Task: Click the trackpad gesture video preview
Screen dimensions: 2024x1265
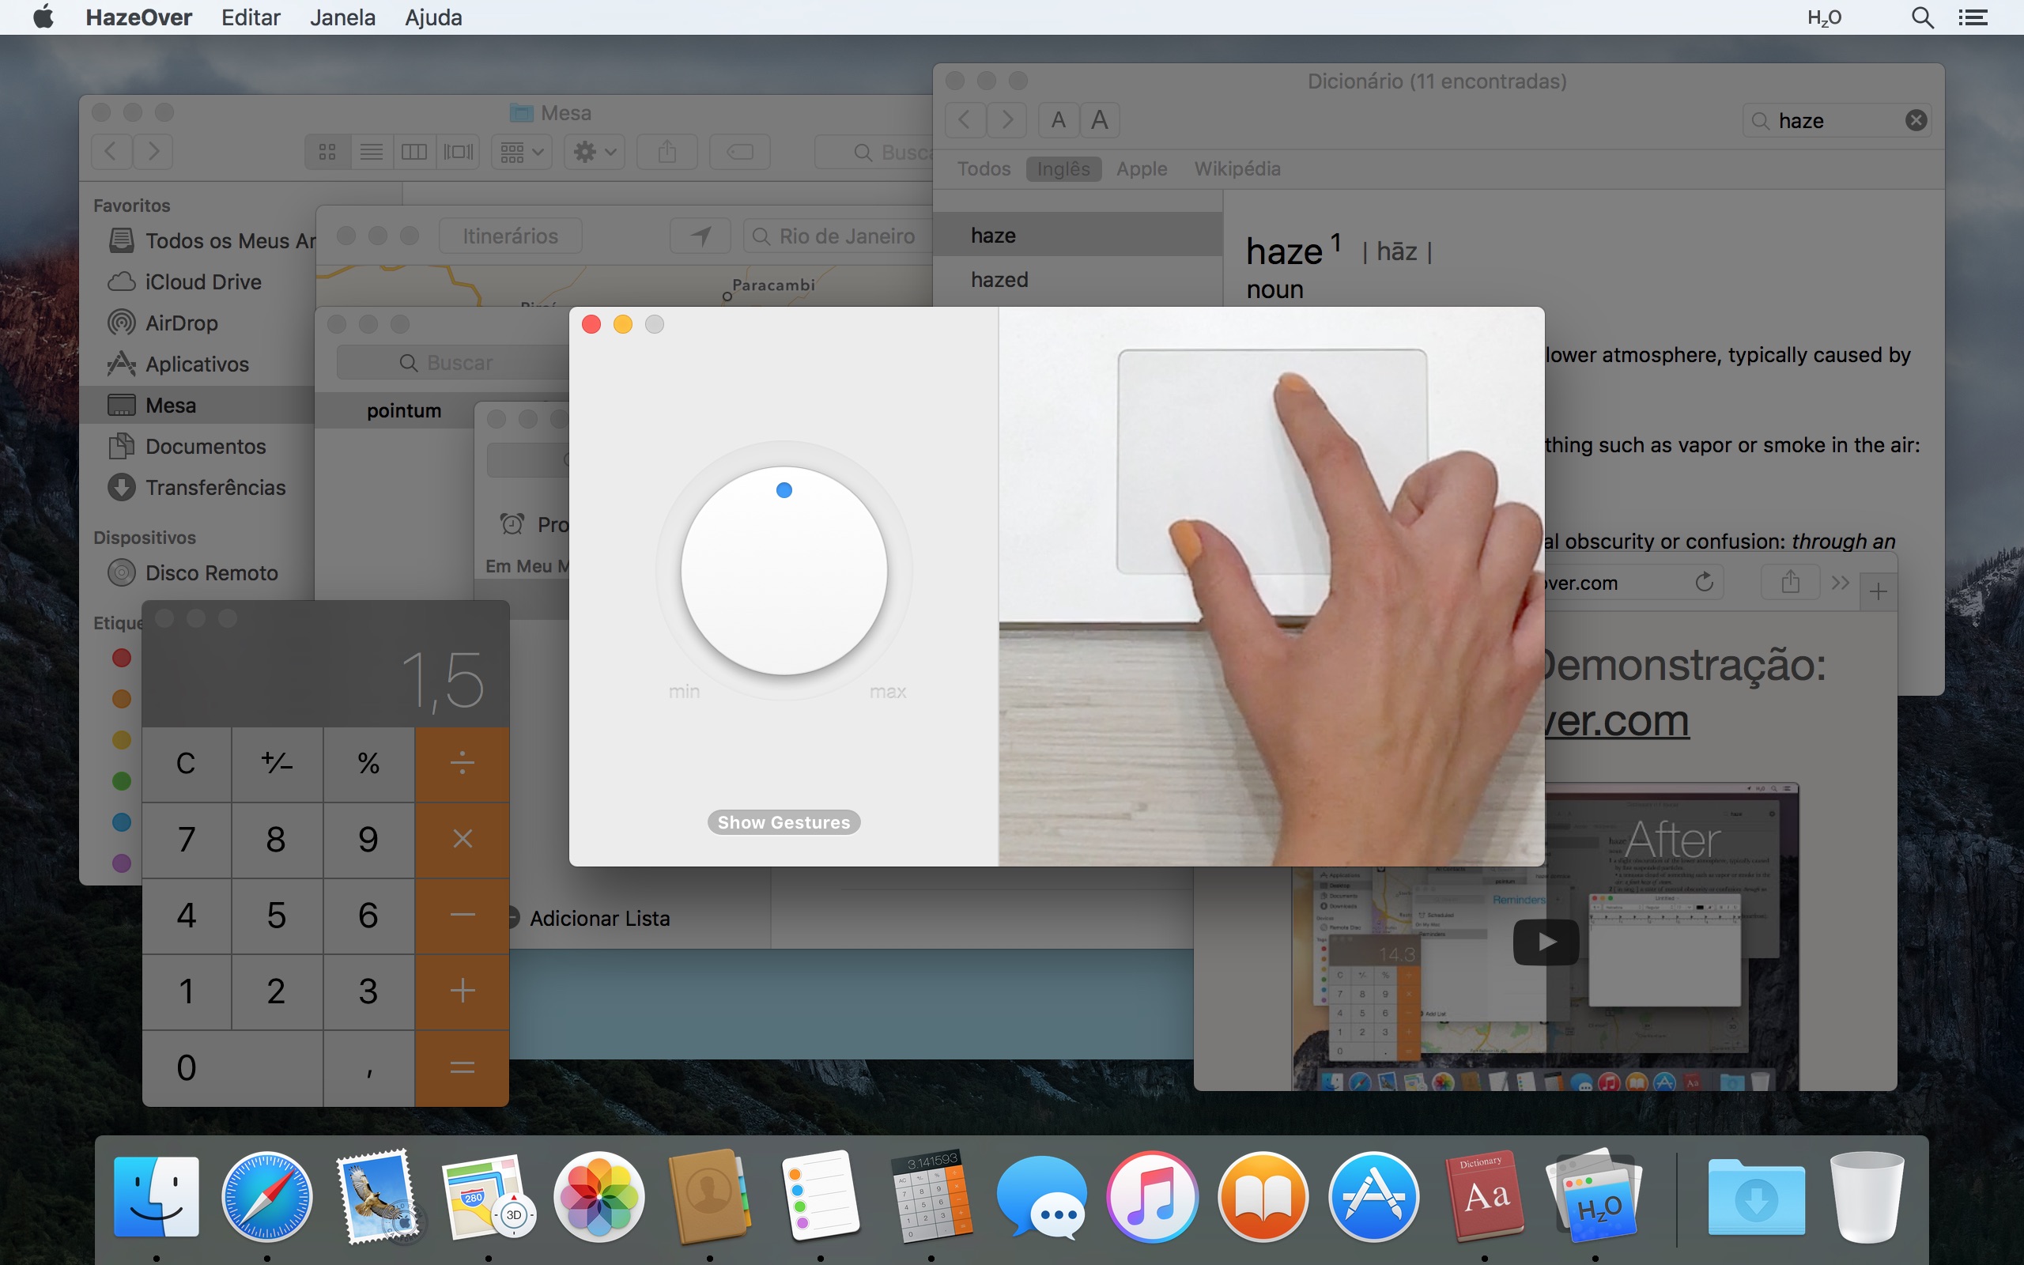Action: click(x=1271, y=587)
